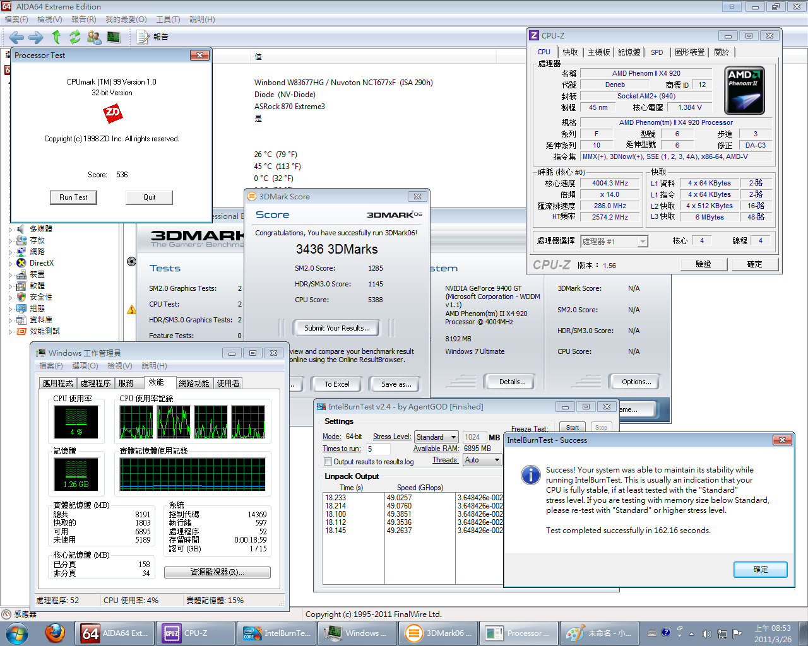Click the AIDA64 forward arrow toolbar icon
The width and height of the screenshot is (808, 646).
(35, 37)
